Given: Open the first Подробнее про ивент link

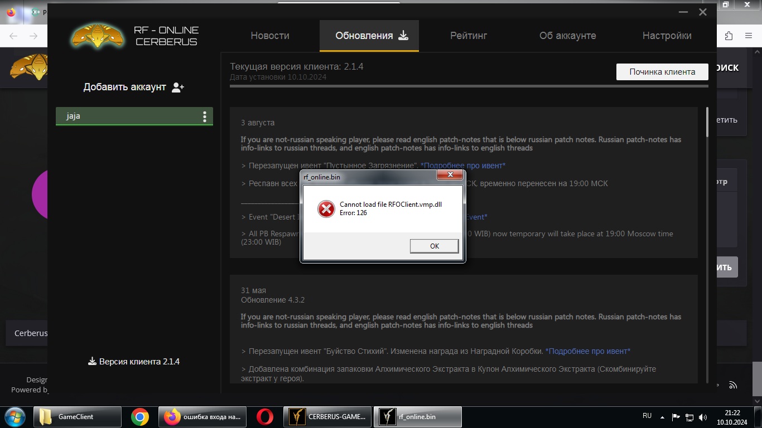Looking at the screenshot, I should [463, 166].
